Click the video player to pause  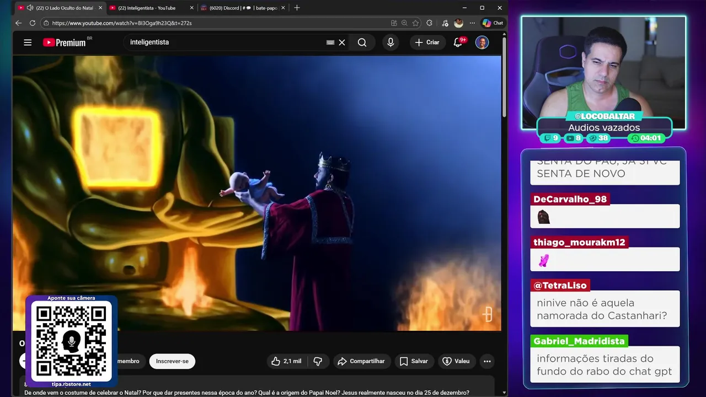click(x=257, y=193)
